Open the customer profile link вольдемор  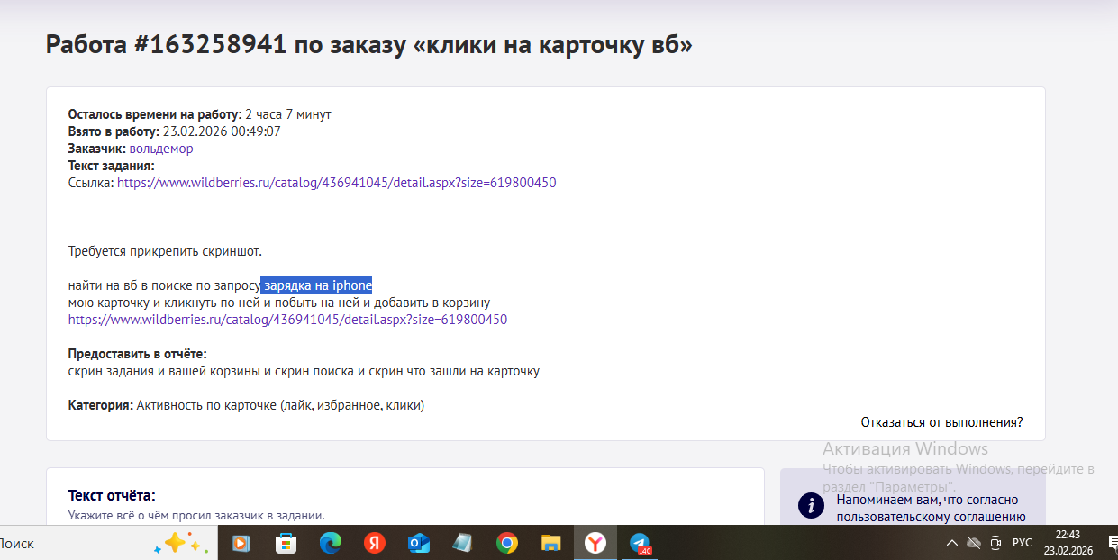[160, 149]
